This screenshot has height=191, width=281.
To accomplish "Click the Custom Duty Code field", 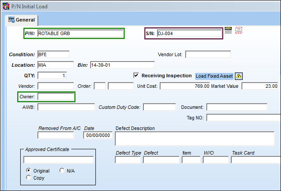I will point(160,107).
